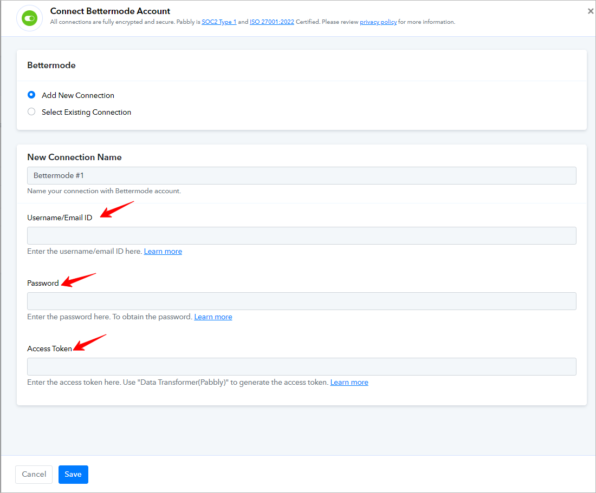Click the Access Token field label
This screenshot has height=493, width=596.
[49, 349]
